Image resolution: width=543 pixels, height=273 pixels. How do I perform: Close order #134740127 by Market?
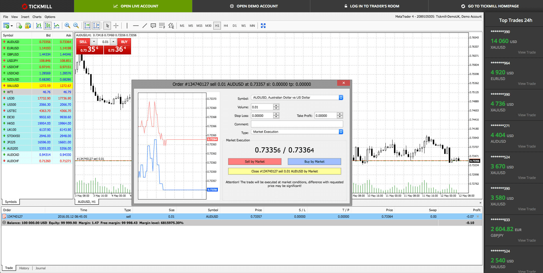284,171
